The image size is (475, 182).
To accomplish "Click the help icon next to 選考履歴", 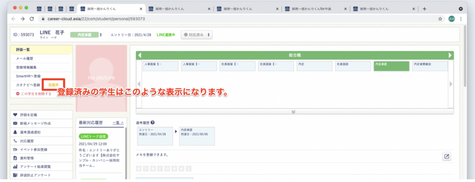I will coord(153,123).
